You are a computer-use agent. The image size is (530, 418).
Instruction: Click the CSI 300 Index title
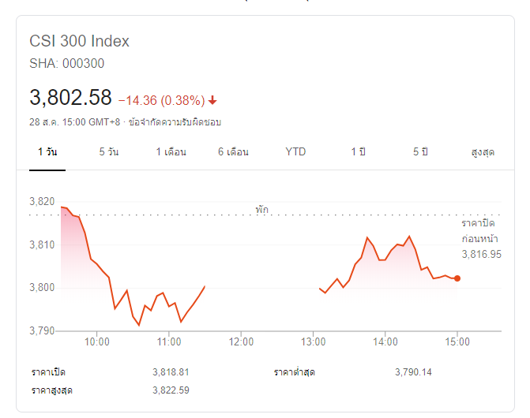pos(80,41)
